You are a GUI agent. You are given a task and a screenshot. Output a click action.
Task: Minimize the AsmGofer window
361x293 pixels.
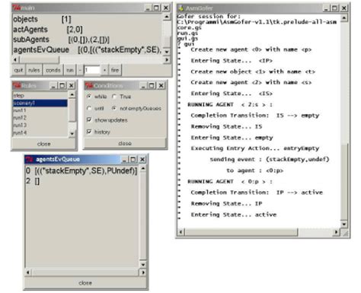pyautogui.click(x=326, y=8)
